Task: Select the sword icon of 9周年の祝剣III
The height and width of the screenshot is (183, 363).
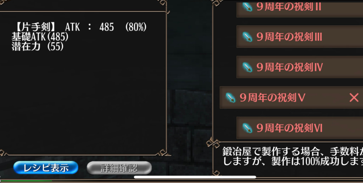Action: click(x=247, y=37)
